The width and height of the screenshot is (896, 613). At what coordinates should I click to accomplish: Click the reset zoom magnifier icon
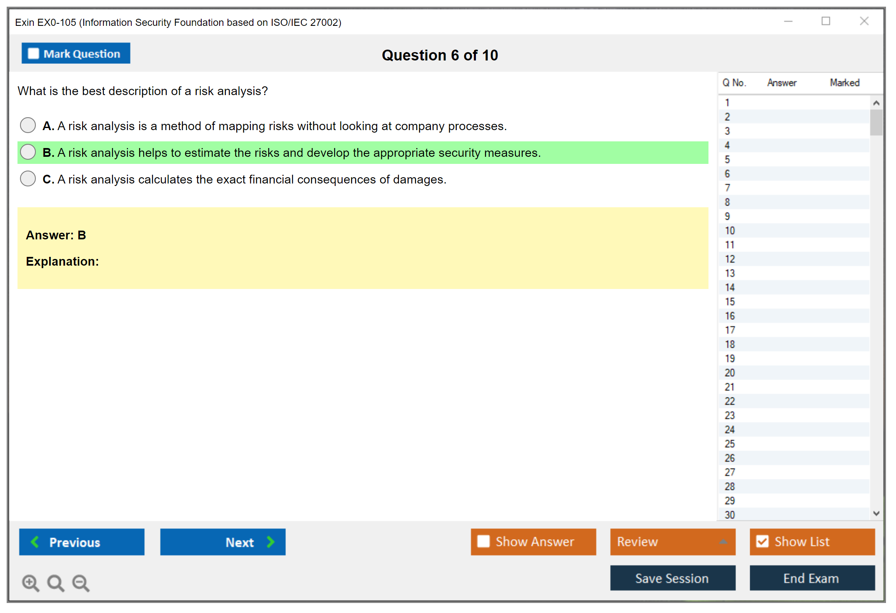point(55,583)
